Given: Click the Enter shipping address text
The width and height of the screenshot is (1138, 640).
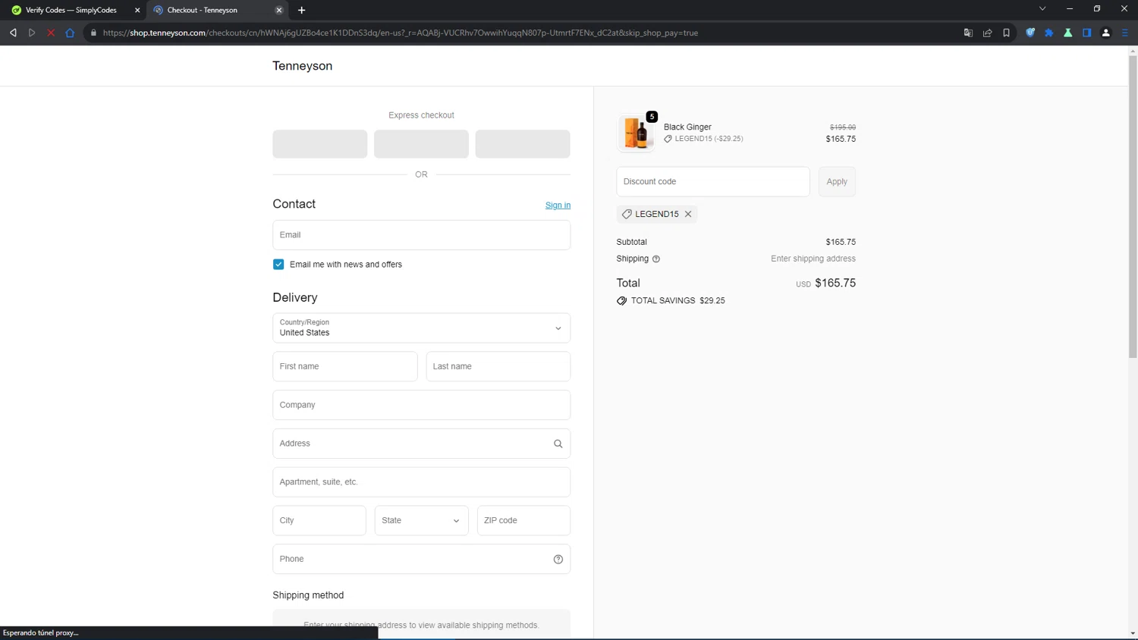Looking at the screenshot, I should (813, 259).
